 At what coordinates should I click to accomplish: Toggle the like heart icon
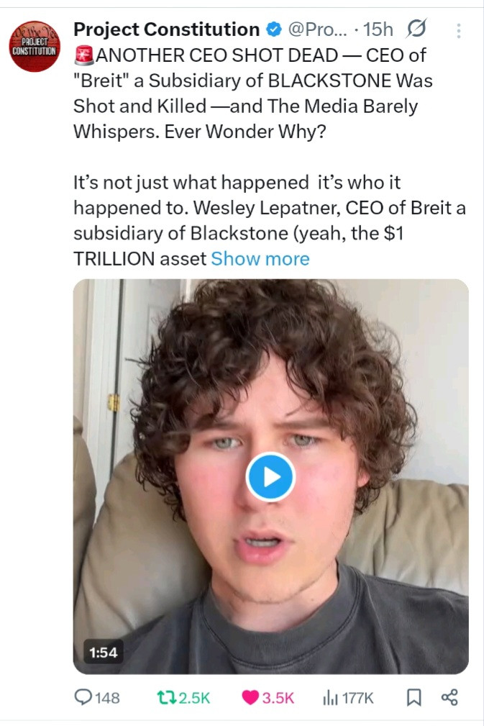(x=250, y=697)
